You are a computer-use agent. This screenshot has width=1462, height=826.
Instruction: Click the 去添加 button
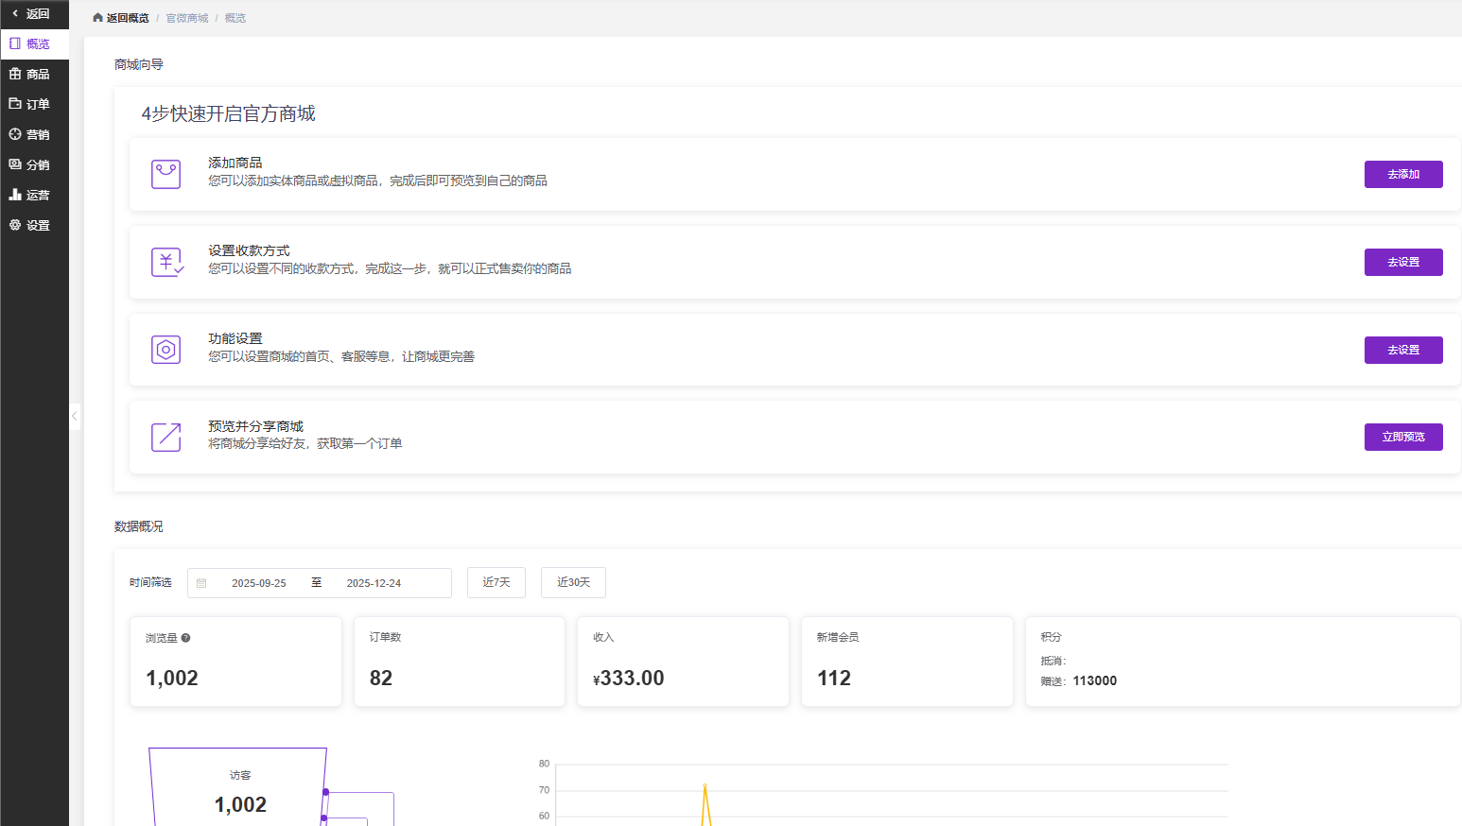coord(1402,174)
